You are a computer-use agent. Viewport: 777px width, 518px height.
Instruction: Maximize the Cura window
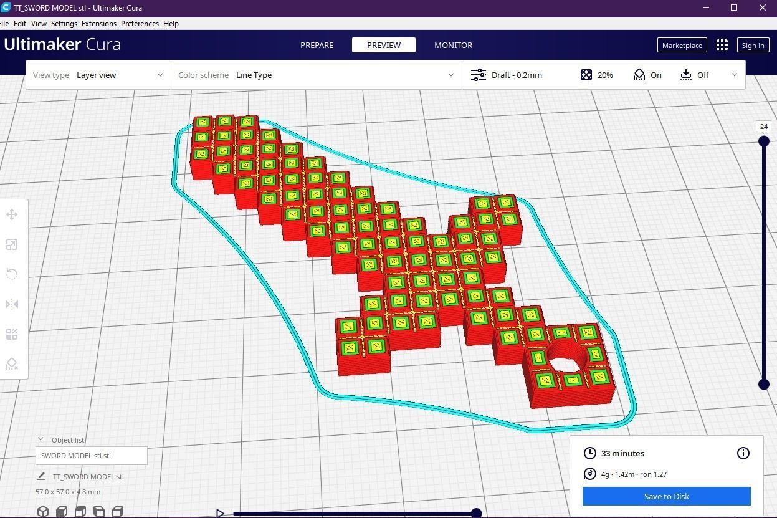[734, 7]
